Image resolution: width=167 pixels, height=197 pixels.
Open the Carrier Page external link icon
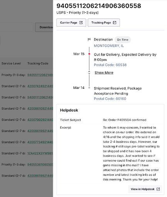tap(81, 23)
